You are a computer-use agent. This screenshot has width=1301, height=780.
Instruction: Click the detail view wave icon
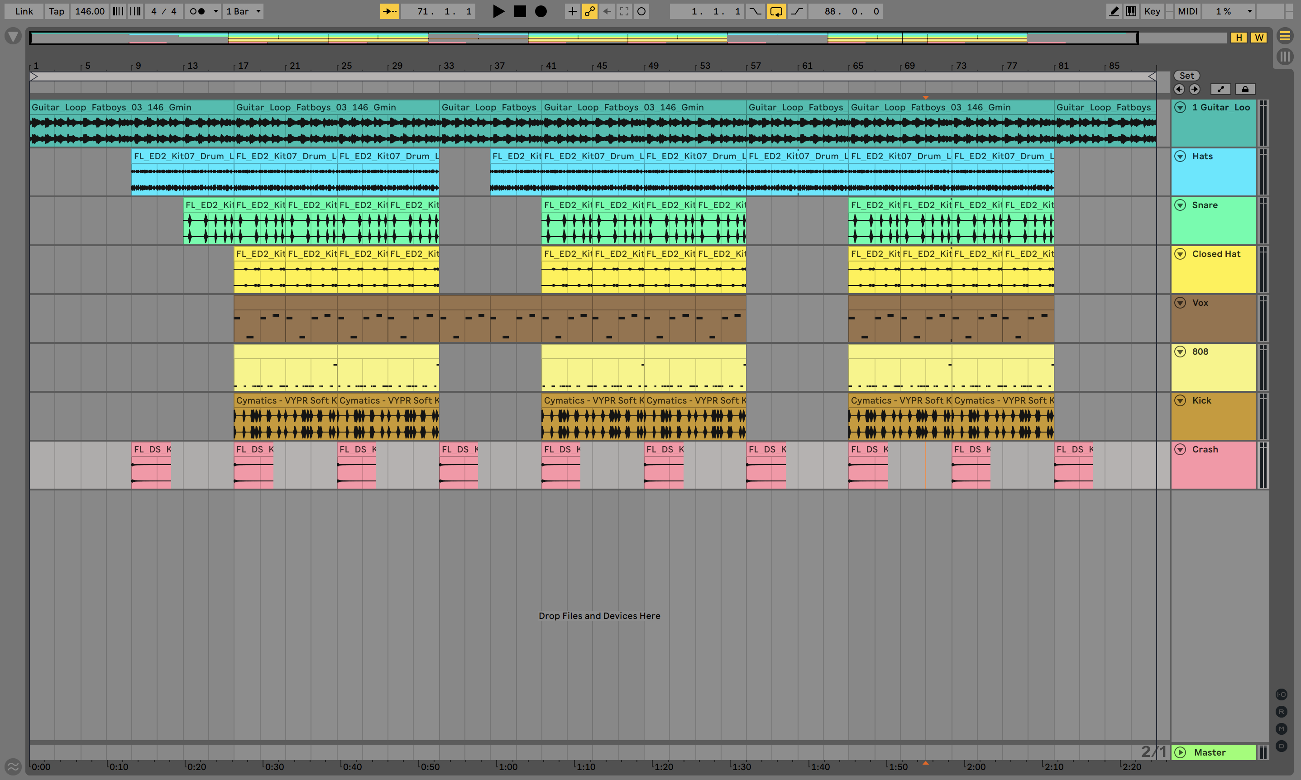13,766
